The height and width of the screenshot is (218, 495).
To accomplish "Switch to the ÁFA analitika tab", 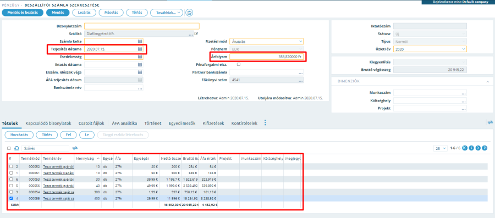I will coord(124,124).
